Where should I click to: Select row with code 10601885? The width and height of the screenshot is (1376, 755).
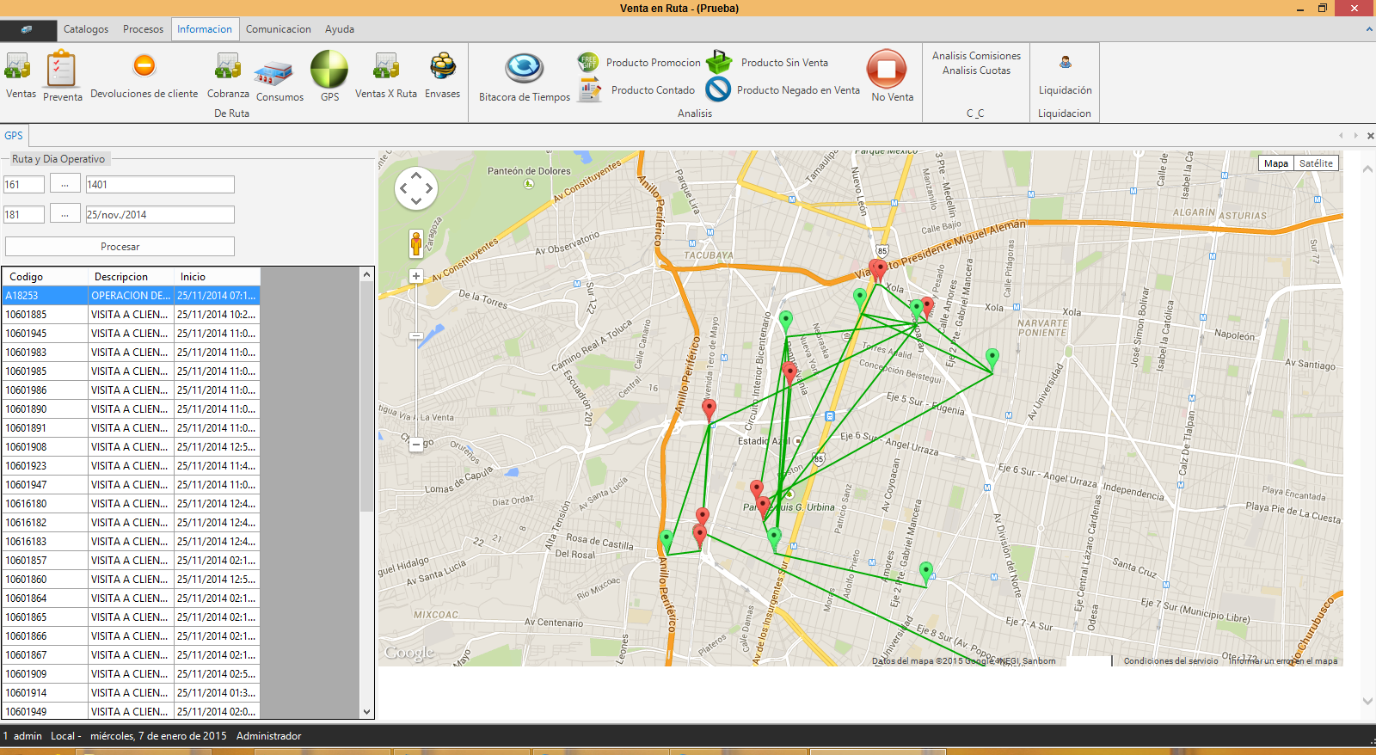(131, 315)
